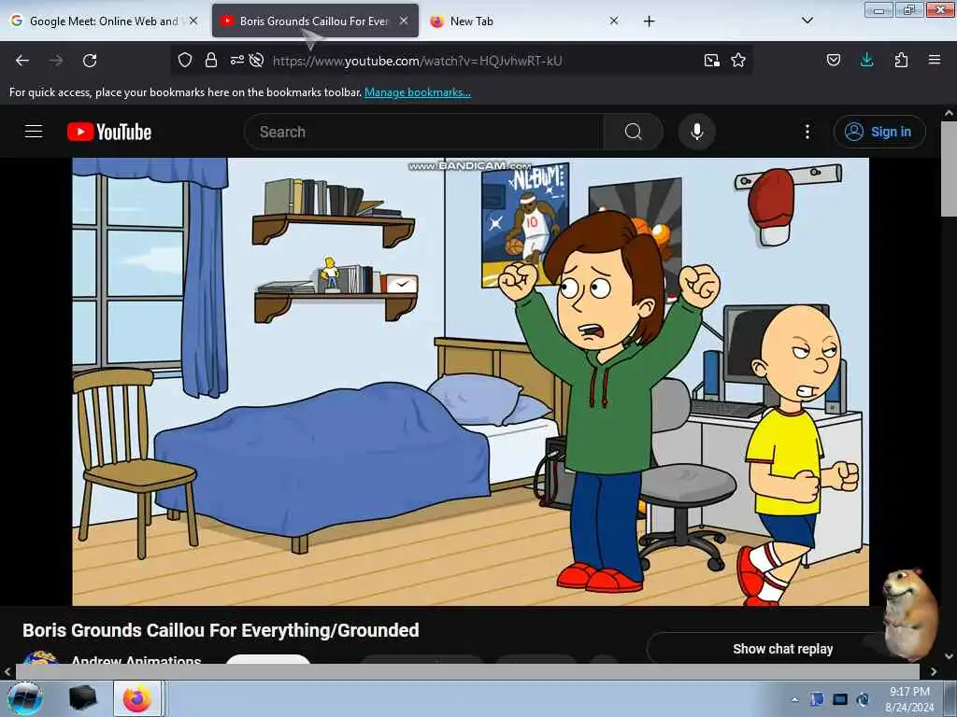Search with your voice microphone
This screenshot has width=957, height=717.
coord(696,132)
